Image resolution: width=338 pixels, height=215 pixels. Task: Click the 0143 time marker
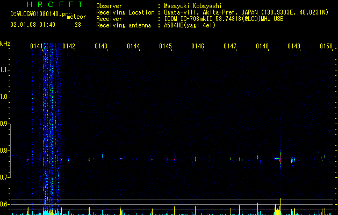coord(101,46)
